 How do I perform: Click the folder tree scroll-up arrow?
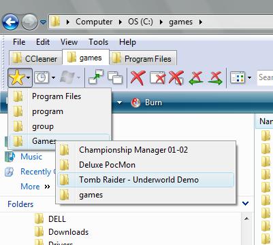pos(246,219)
